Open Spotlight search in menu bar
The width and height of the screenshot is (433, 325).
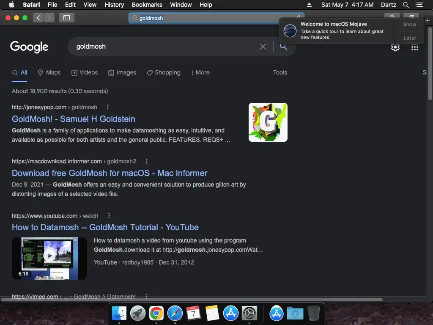click(x=406, y=5)
